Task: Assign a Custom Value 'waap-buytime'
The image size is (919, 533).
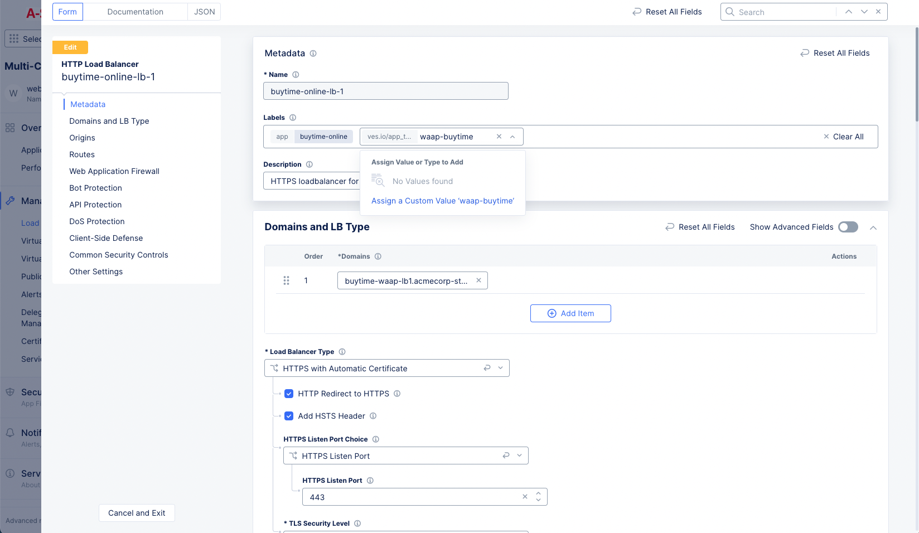Action: 442,201
